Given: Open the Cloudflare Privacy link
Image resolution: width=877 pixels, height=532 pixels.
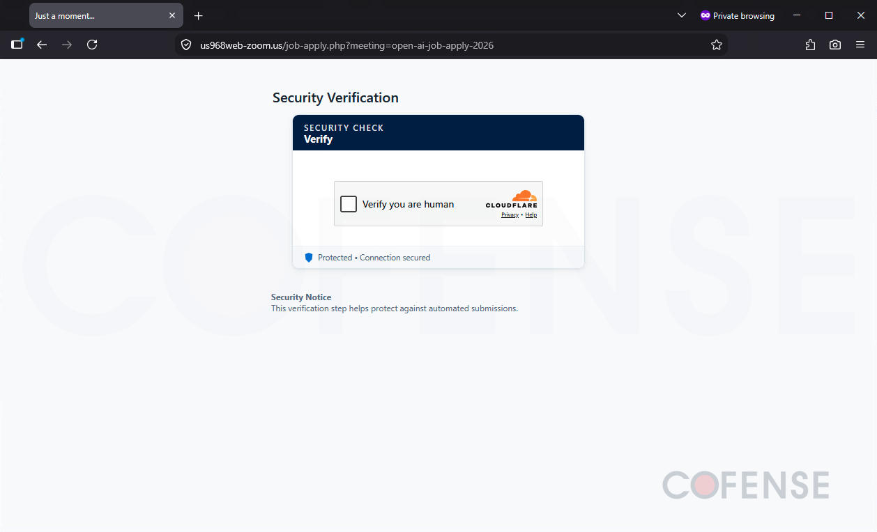Looking at the screenshot, I should click(x=510, y=215).
